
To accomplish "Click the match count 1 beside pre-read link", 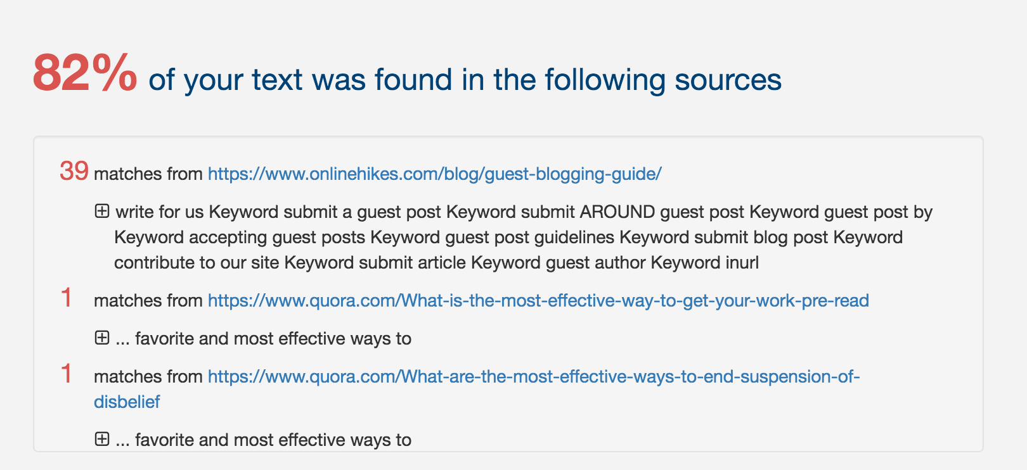I will coord(66,298).
